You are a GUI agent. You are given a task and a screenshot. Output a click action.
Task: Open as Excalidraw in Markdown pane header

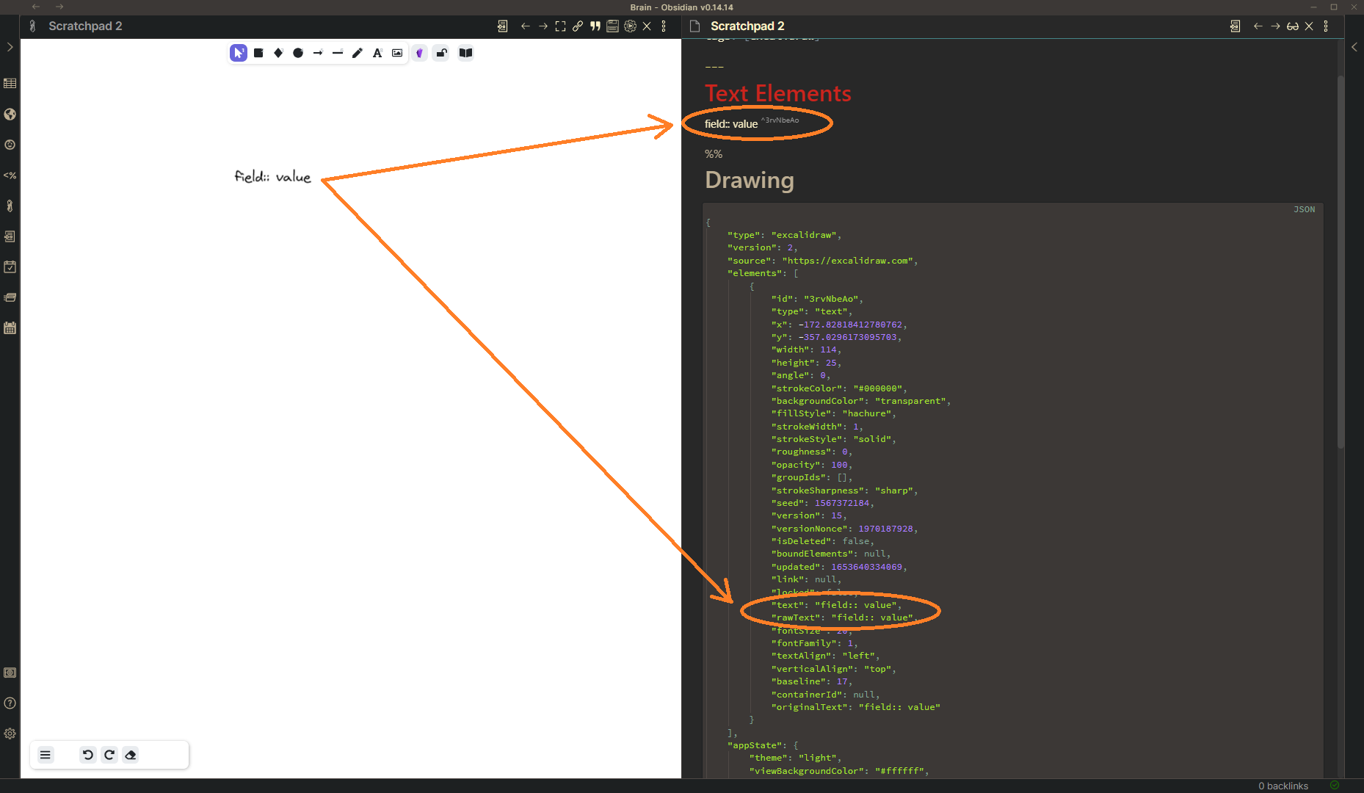[x=1235, y=26]
